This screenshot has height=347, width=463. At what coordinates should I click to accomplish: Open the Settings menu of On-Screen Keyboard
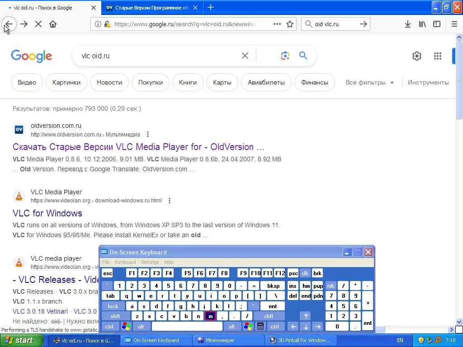(150, 262)
